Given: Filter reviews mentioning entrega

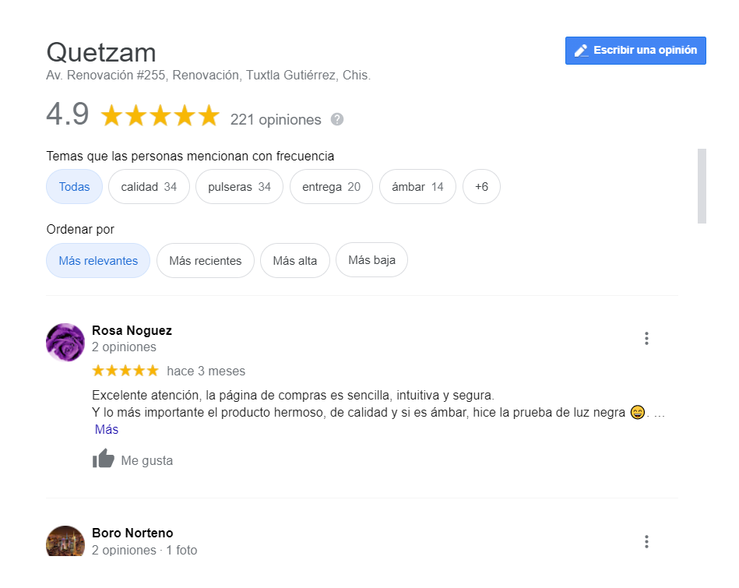Looking at the screenshot, I should [x=331, y=187].
